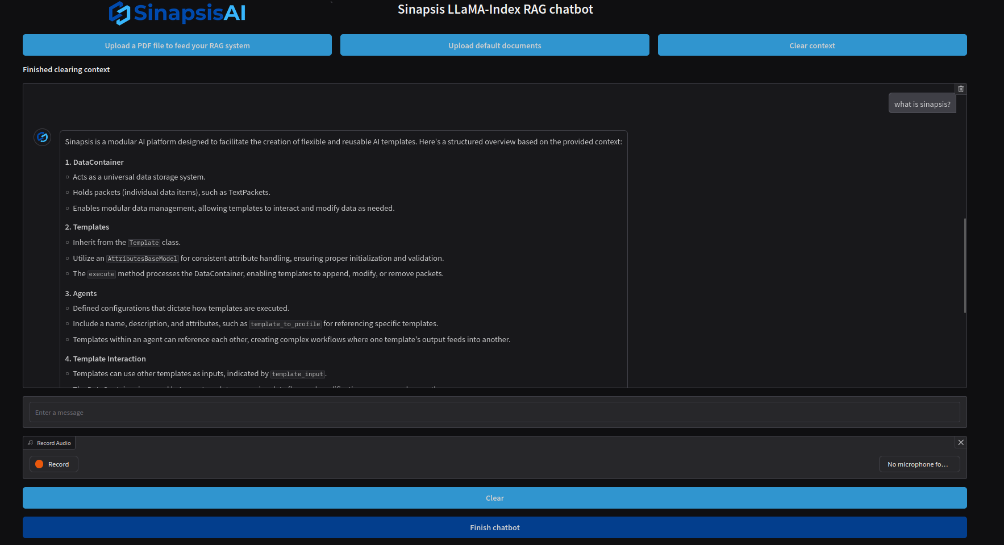The width and height of the screenshot is (1004, 545).
Task: Click inside the 'Enter a message' input field
Action: 494,412
